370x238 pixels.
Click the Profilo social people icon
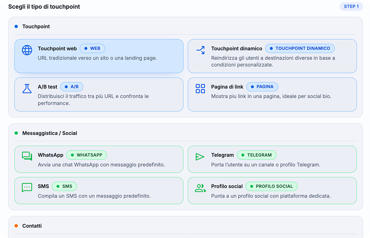[200, 188]
